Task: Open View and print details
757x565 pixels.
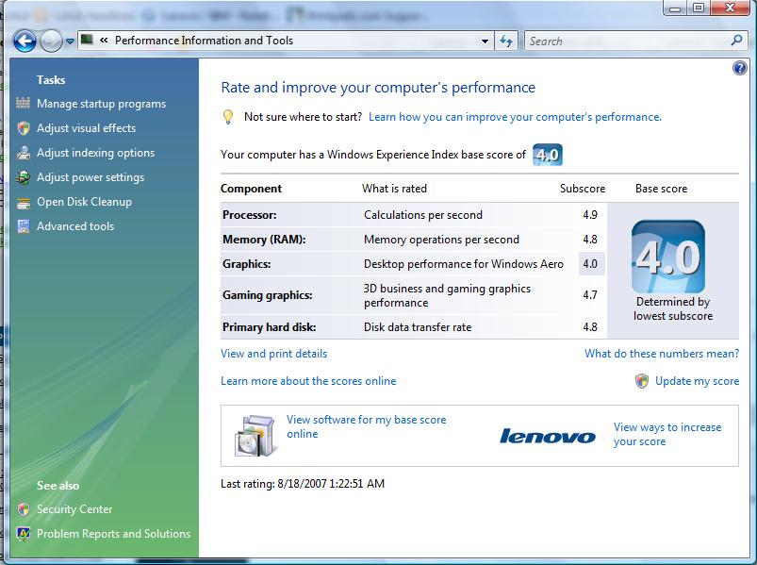Action: coord(273,354)
